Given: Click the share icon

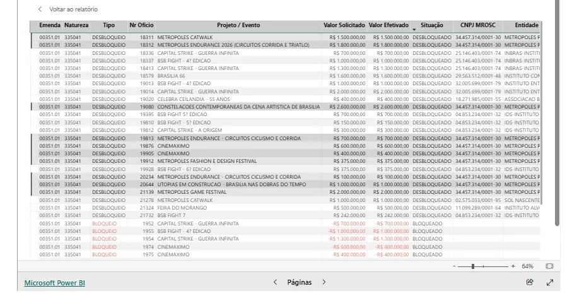Looking at the screenshot, I should pyautogui.click(x=530, y=282).
